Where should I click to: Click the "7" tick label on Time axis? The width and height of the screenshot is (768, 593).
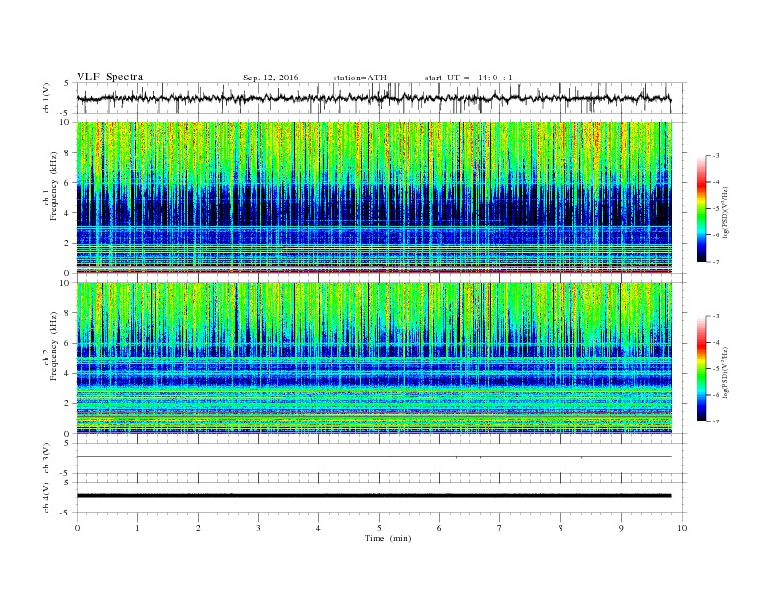click(500, 528)
